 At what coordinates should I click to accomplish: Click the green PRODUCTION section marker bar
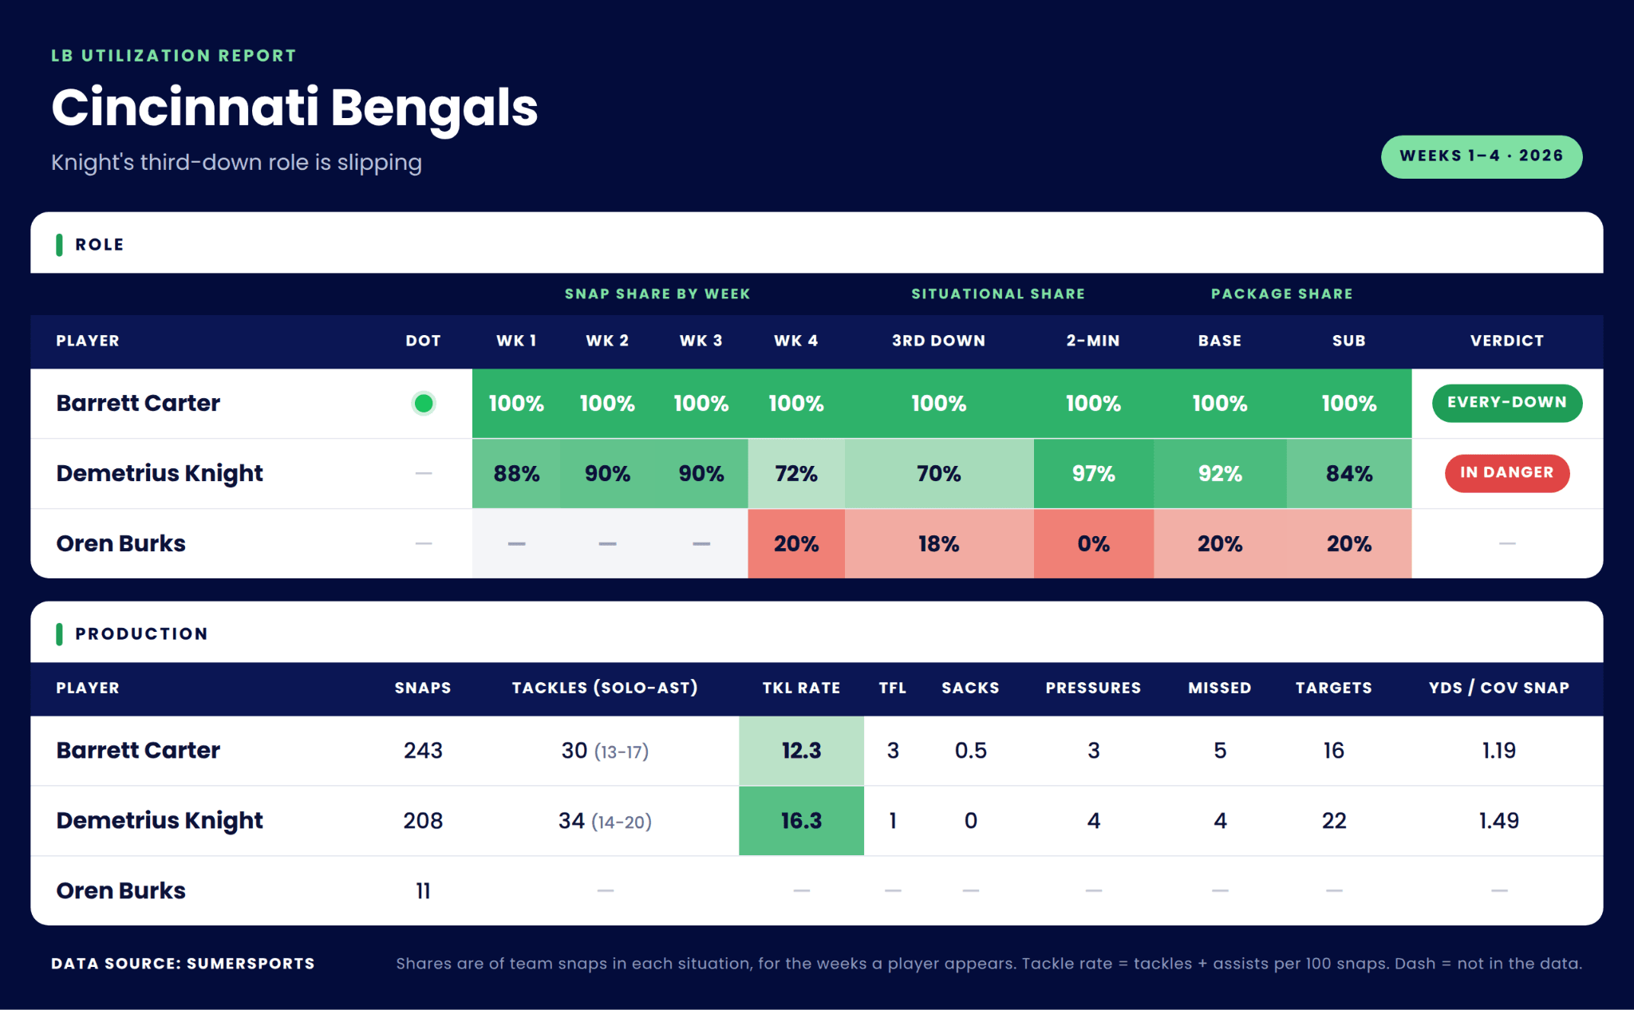click(x=59, y=634)
